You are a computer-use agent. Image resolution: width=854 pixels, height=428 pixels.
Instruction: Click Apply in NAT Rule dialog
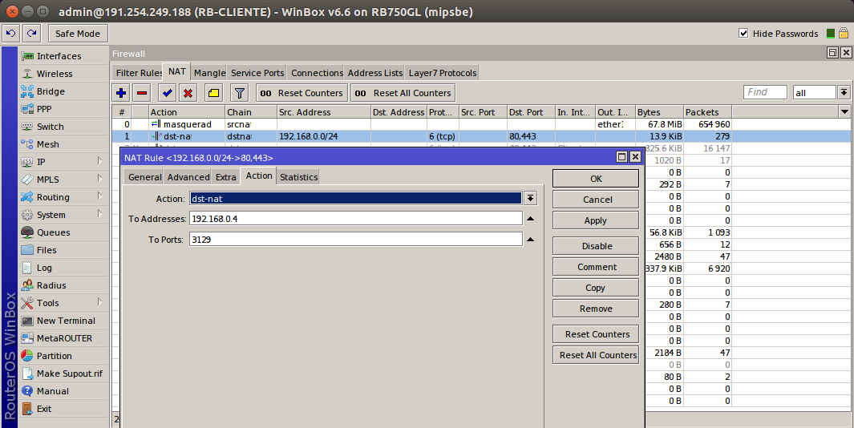point(596,220)
